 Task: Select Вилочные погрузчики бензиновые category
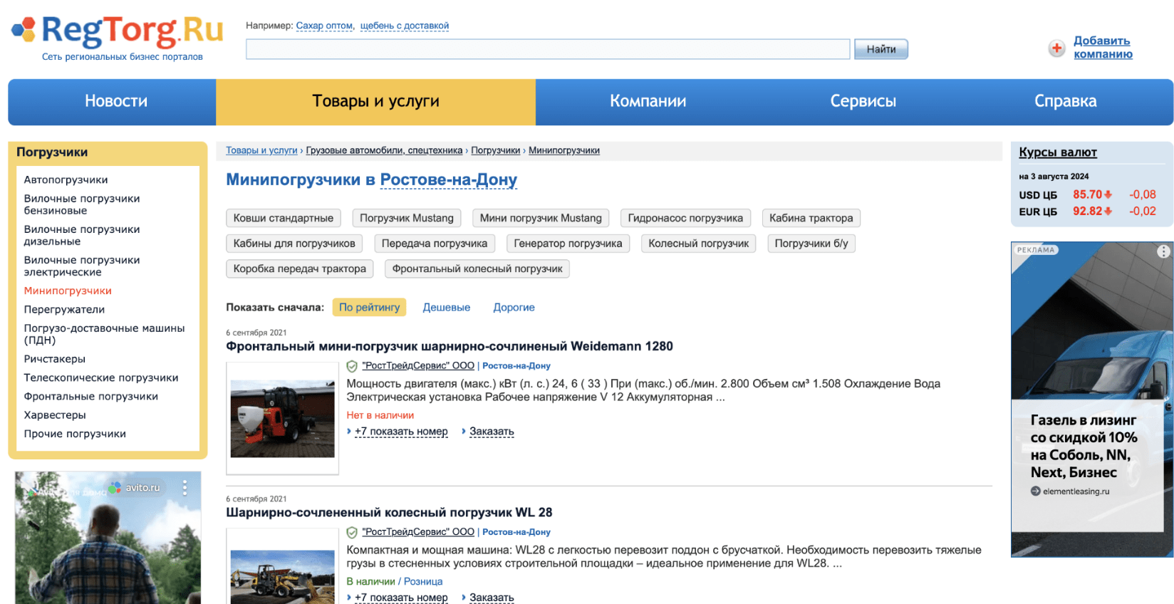pyautogui.click(x=82, y=204)
